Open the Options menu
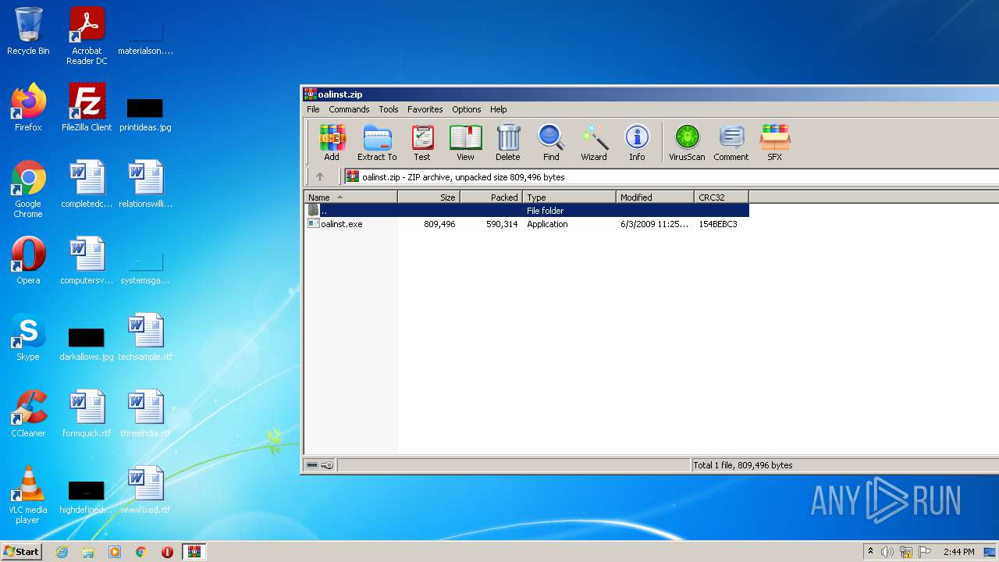 (x=467, y=109)
